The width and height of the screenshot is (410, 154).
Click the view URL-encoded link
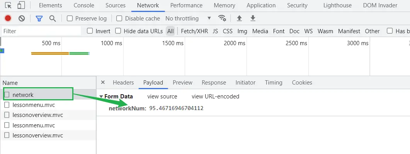(215, 96)
